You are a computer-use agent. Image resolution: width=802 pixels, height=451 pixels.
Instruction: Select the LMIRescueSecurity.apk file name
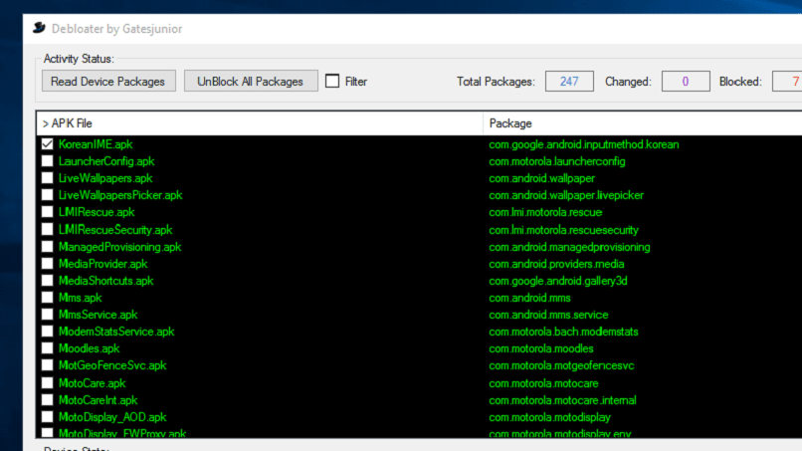pos(115,230)
